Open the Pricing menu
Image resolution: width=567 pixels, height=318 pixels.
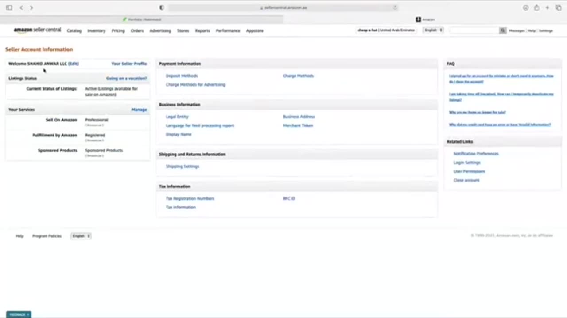[118, 31]
